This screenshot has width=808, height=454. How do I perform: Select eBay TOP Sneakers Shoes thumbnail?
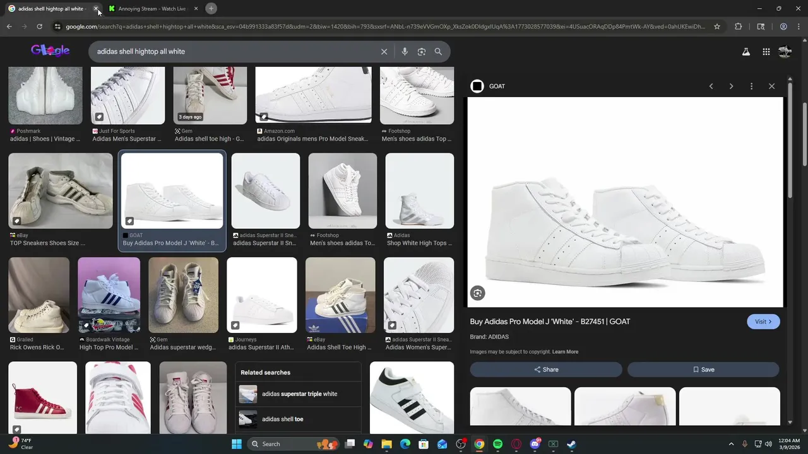click(61, 190)
